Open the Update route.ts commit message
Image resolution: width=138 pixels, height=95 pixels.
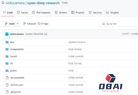tap(77, 42)
